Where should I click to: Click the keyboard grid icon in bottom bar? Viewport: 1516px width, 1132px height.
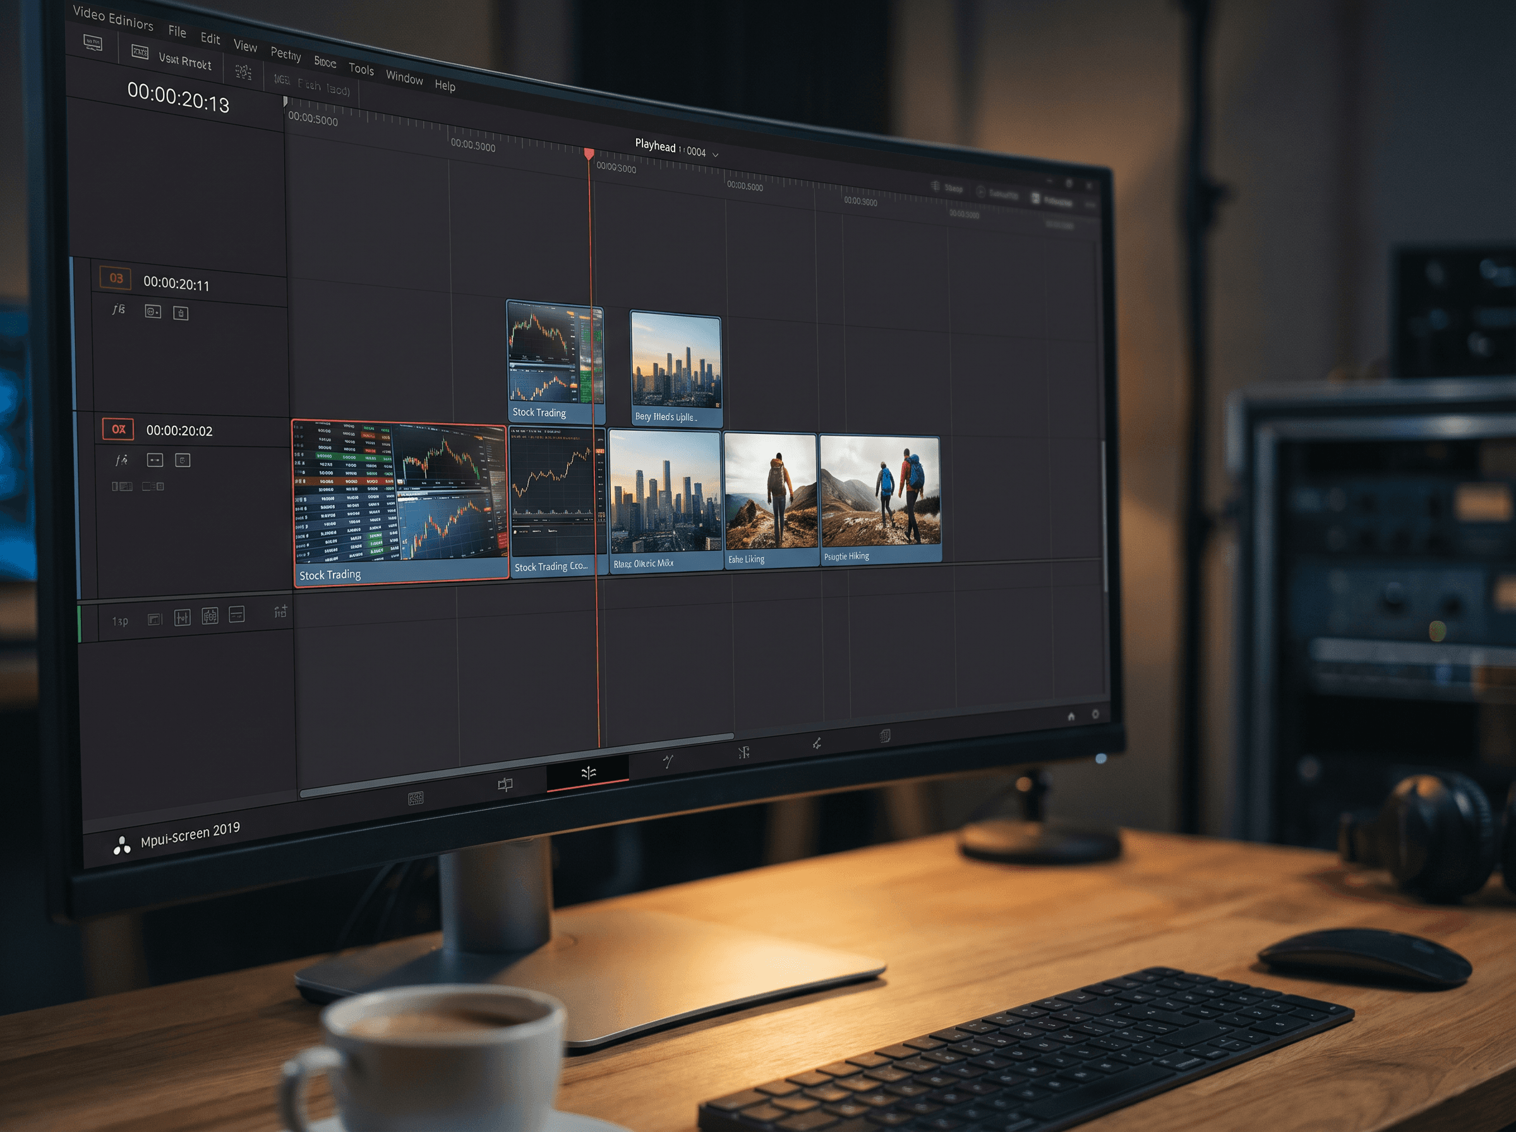416,798
